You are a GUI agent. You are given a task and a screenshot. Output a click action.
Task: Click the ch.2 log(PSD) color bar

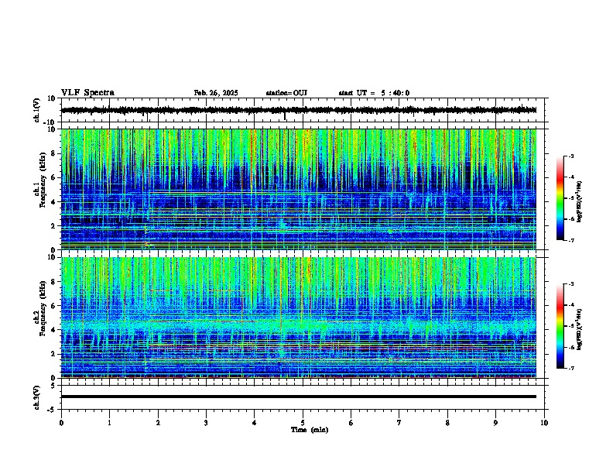click(x=560, y=326)
